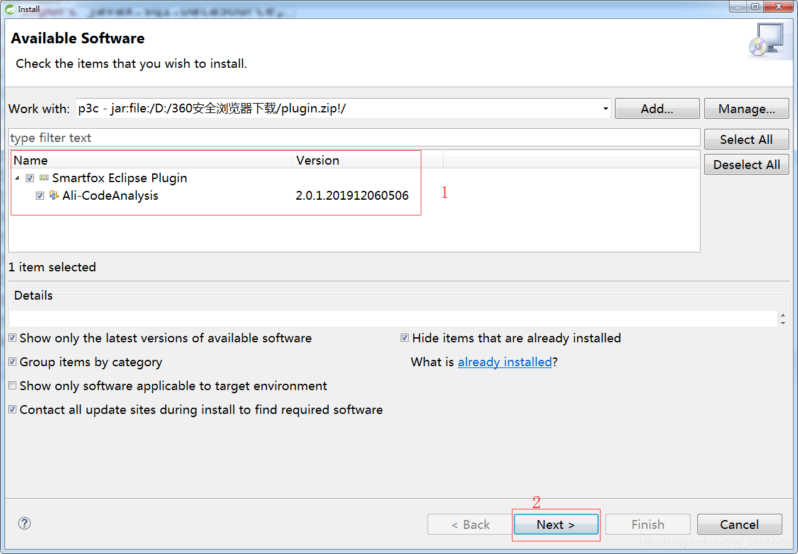The image size is (798, 554).
Task: Select the Ali-CodeAnalysis row name
Action: point(110,196)
